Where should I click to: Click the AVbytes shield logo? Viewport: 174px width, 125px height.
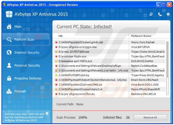(x=9, y=14)
